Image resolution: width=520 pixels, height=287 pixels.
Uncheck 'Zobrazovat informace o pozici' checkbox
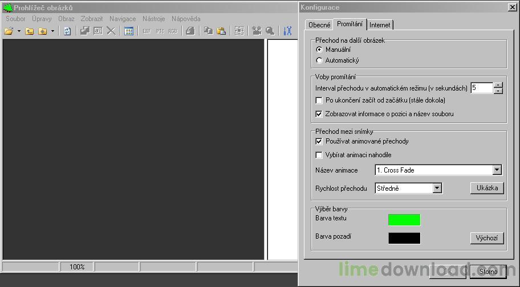319,114
